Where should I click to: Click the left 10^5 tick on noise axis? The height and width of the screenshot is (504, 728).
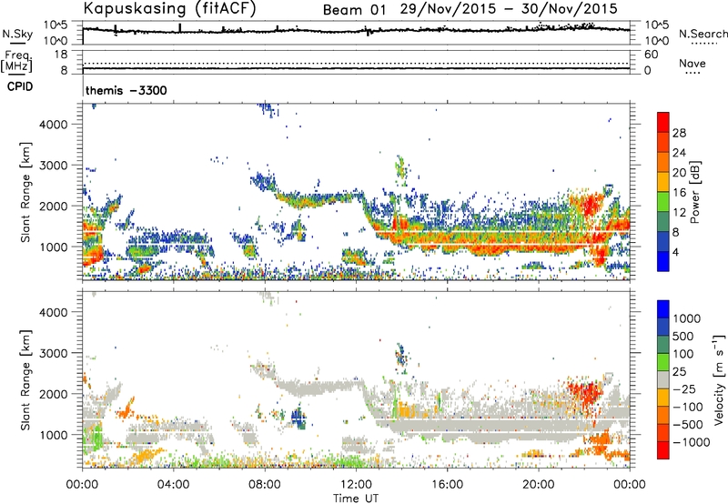pyautogui.click(x=56, y=25)
